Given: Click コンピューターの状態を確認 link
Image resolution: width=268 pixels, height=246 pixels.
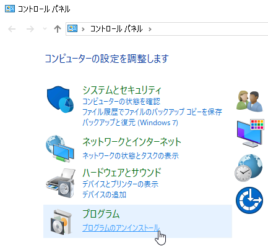Looking at the screenshot, I should (121, 101).
